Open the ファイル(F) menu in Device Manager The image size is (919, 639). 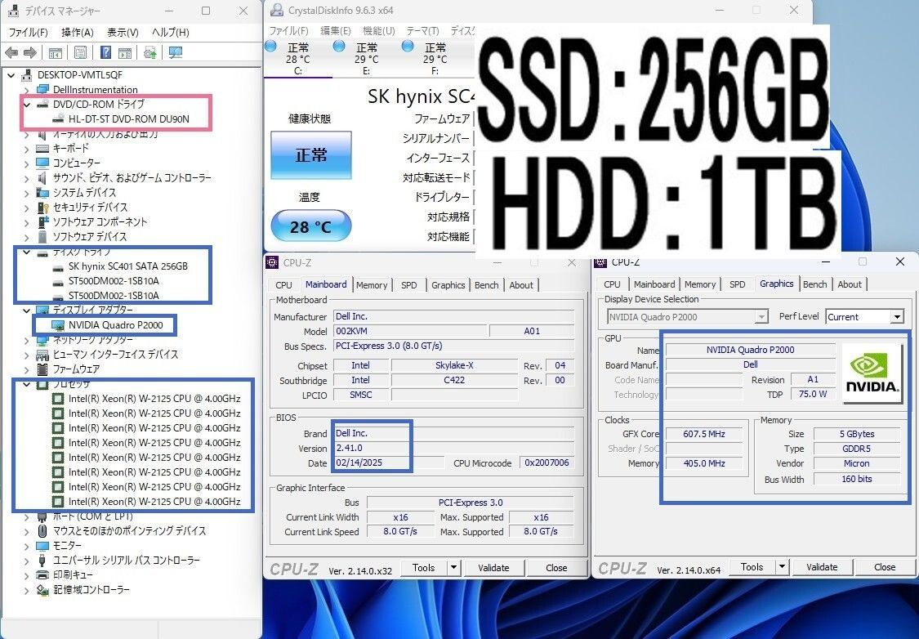28,32
